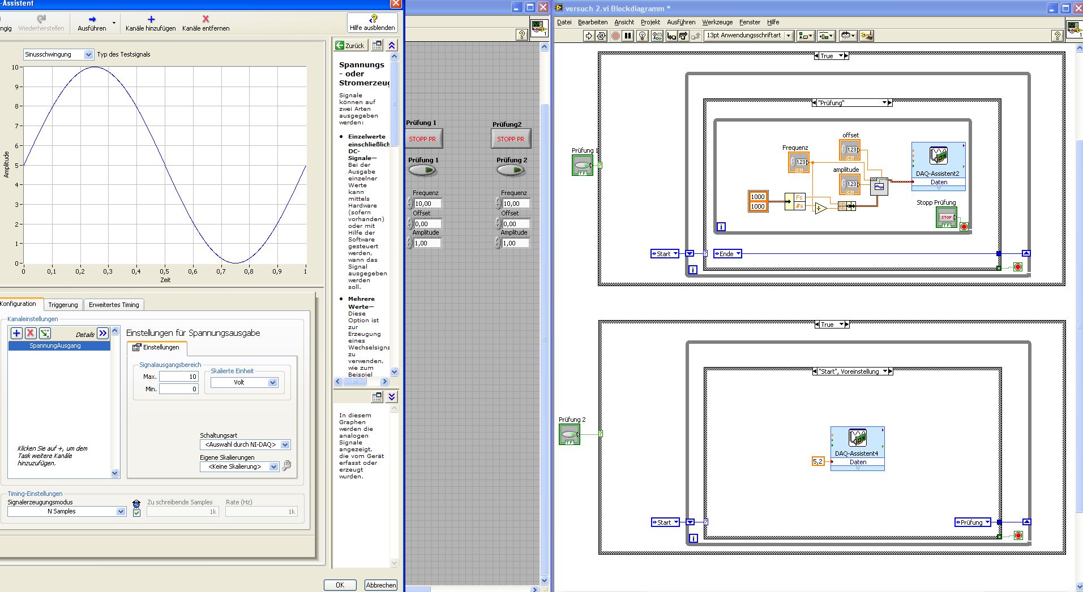Click the Clean Up Diagram broom icon
1083x592 pixels.
click(866, 36)
